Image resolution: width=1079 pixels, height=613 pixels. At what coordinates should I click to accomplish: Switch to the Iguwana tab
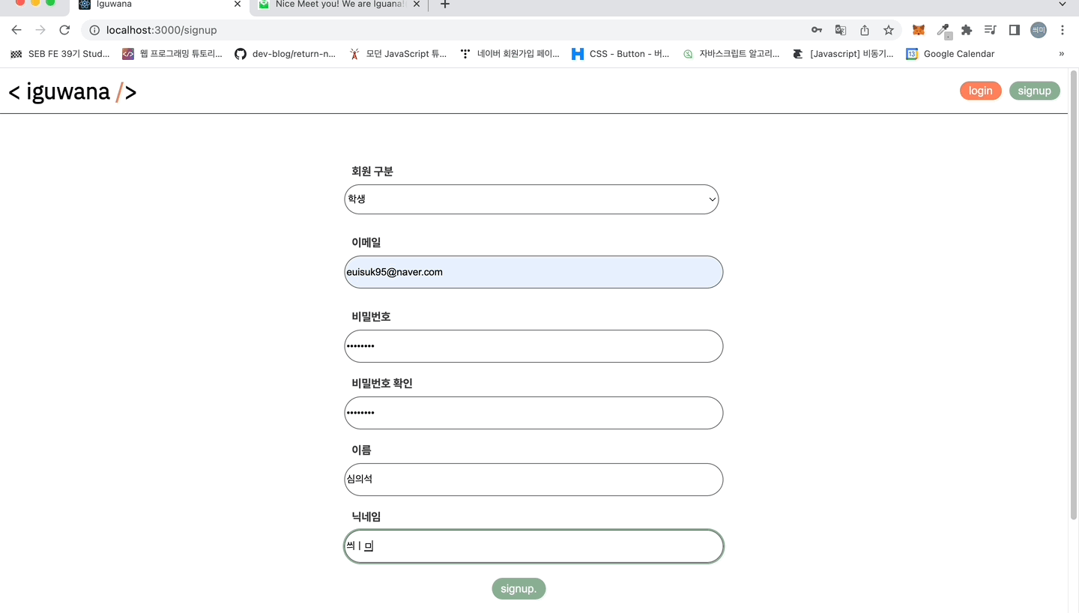pyautogui.click(x=158, y=4)
